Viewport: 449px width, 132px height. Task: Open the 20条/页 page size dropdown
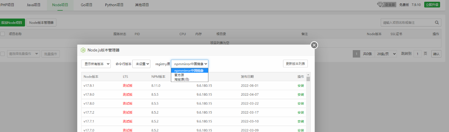coord(386,54)
